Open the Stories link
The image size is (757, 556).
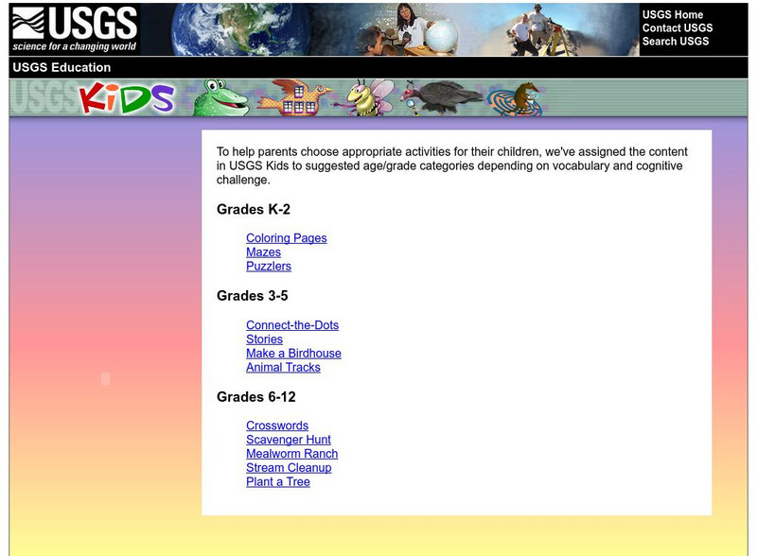(265, 339)
